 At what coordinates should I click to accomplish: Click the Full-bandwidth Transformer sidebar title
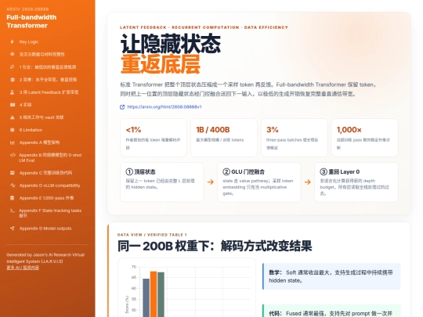(31, 21)
